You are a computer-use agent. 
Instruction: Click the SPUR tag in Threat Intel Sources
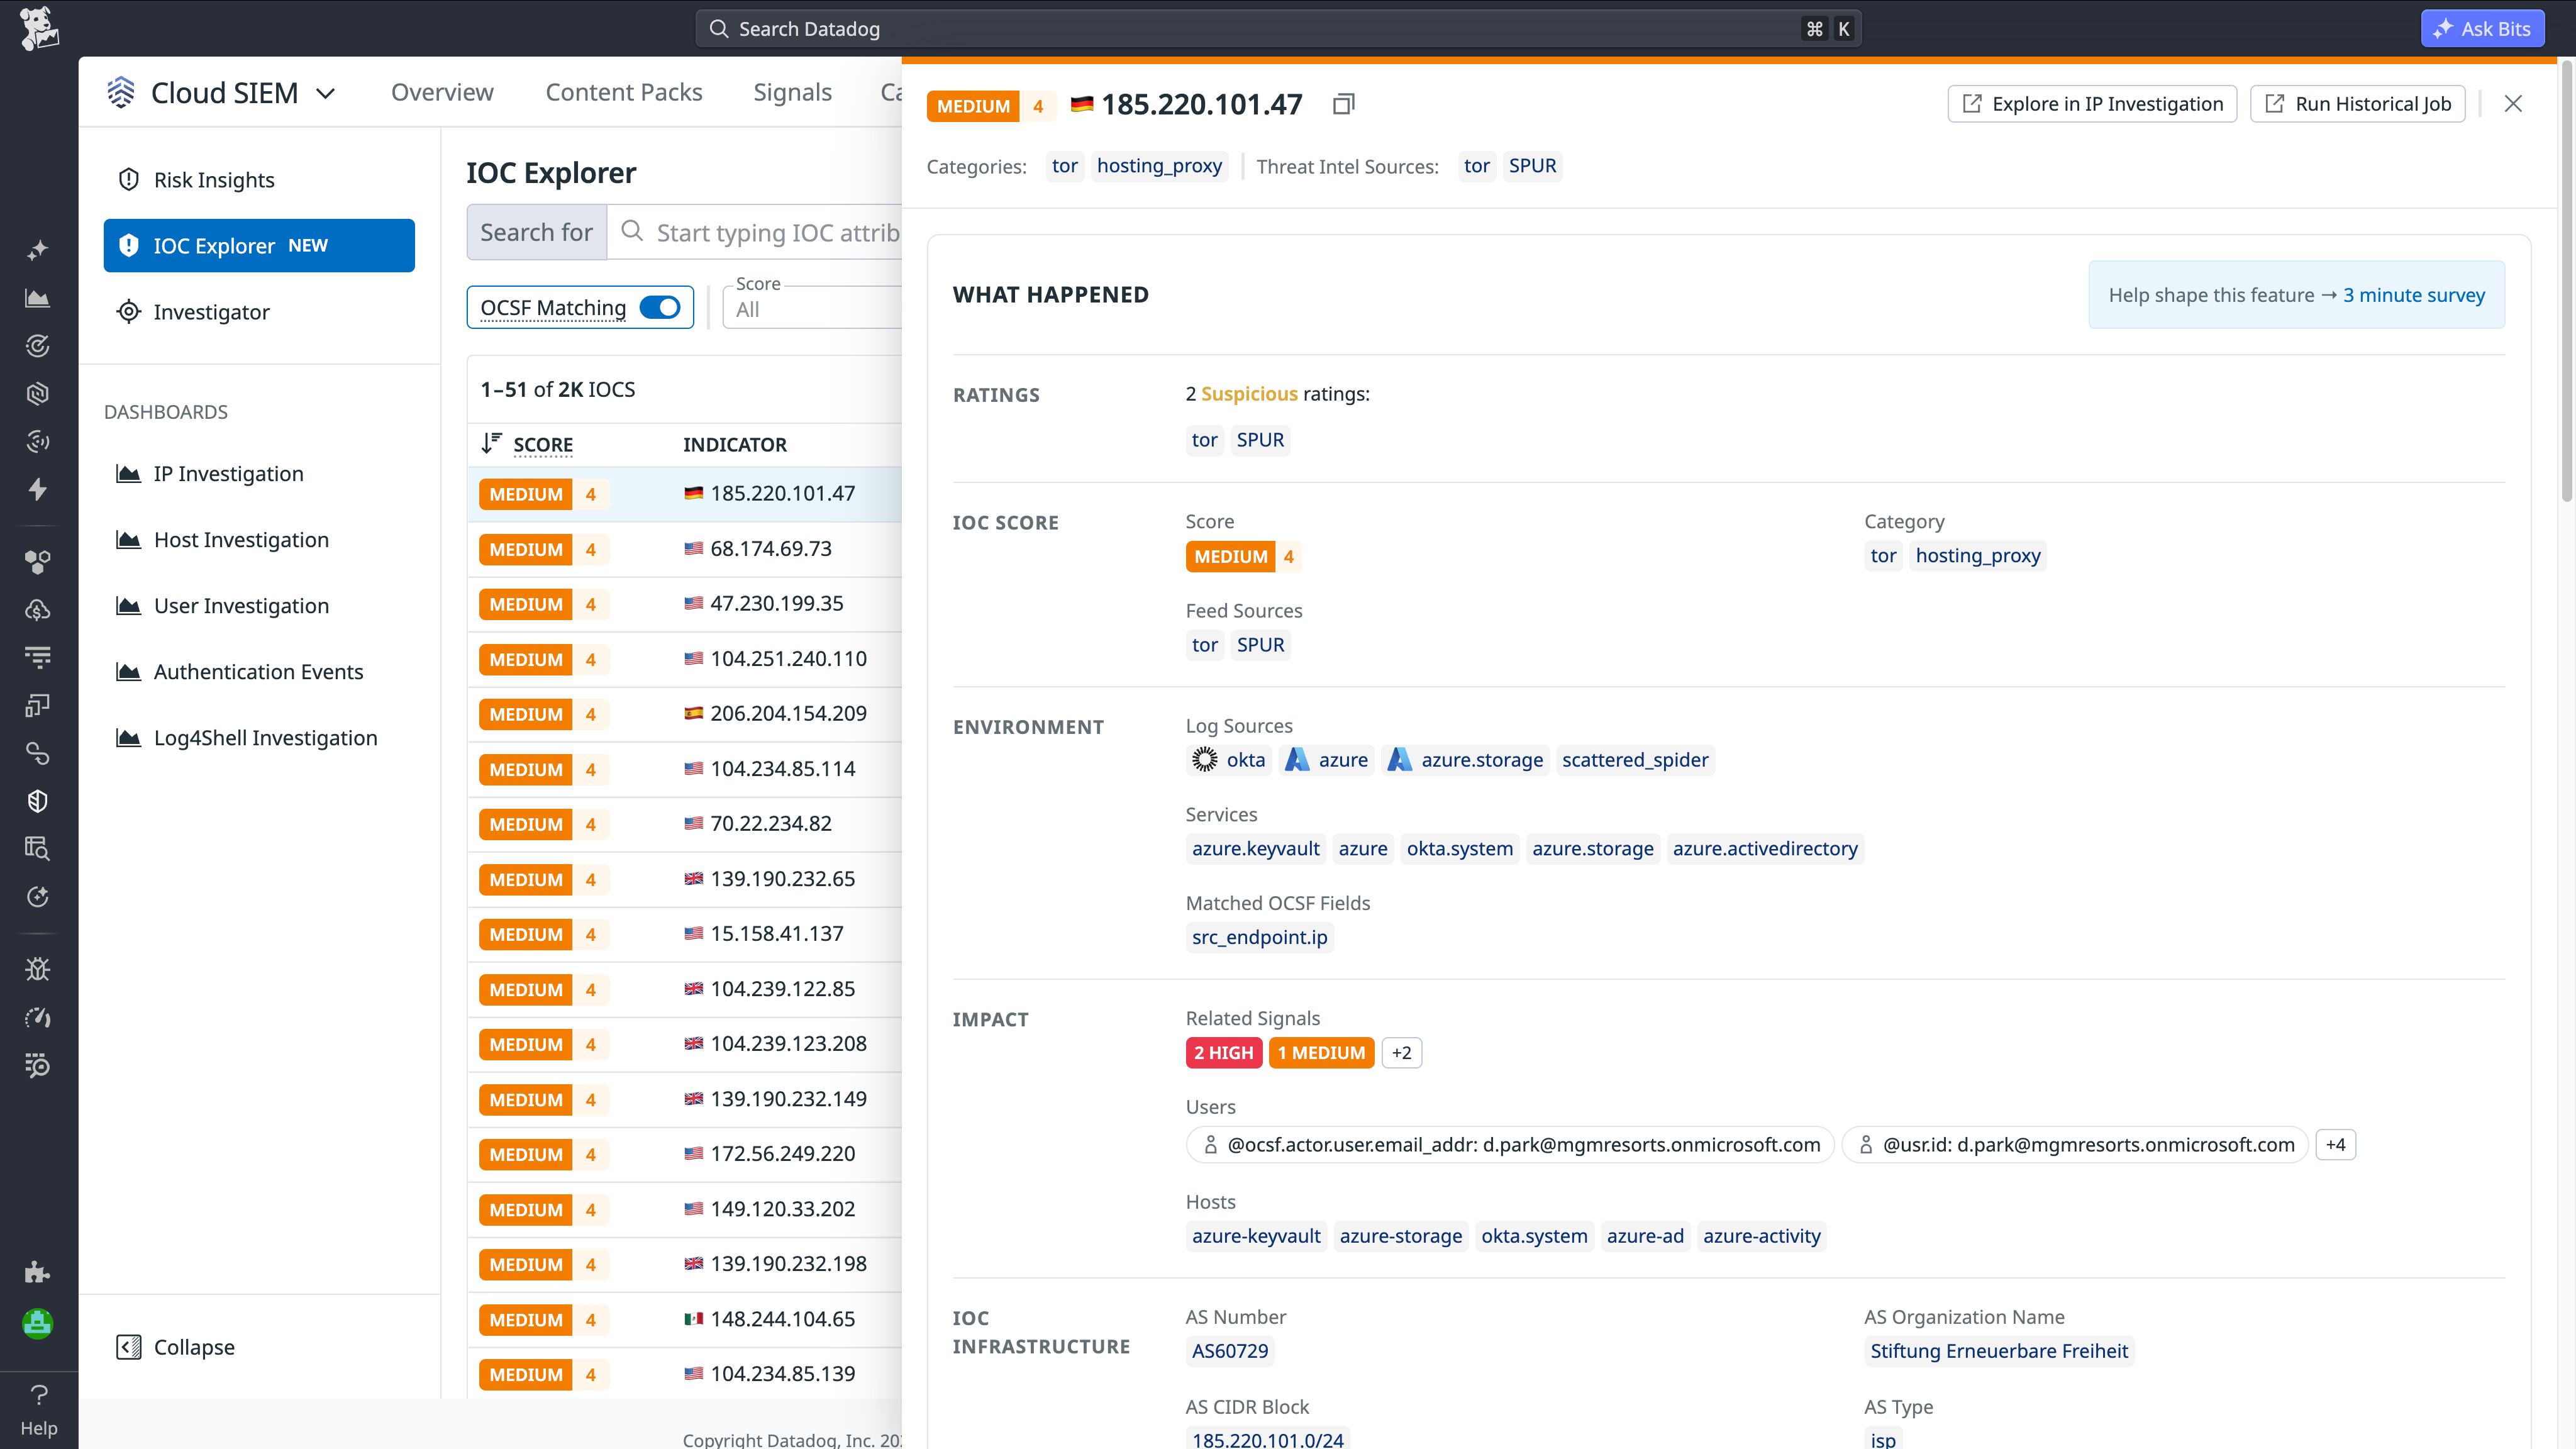click(1532, 166)
